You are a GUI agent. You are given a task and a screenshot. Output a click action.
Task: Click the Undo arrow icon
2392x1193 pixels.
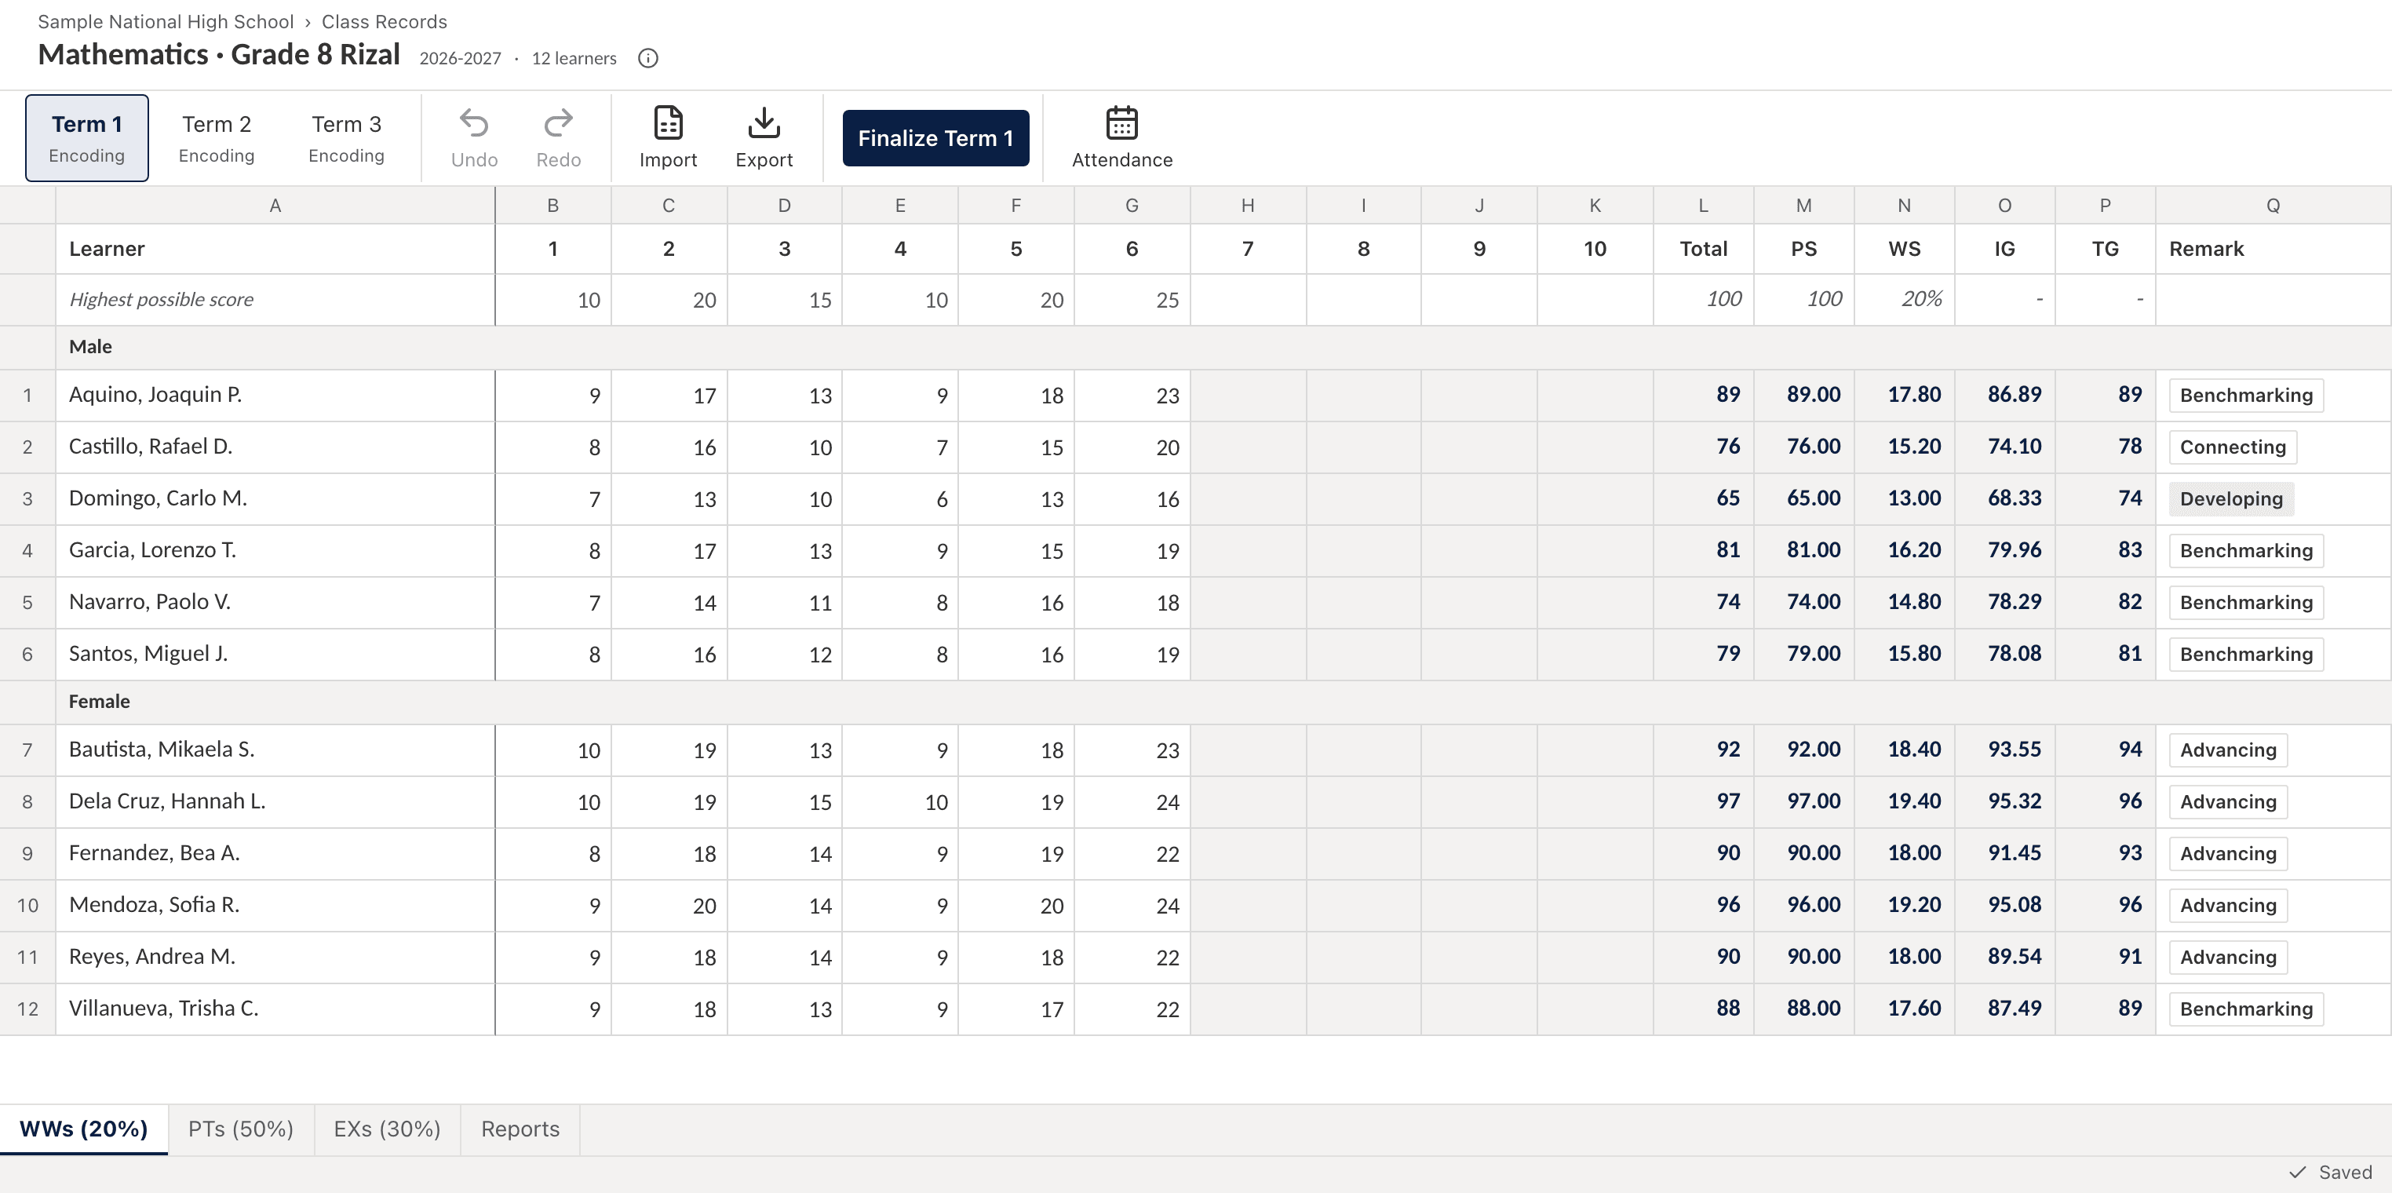pyautogui.click(x=475, y=122)
